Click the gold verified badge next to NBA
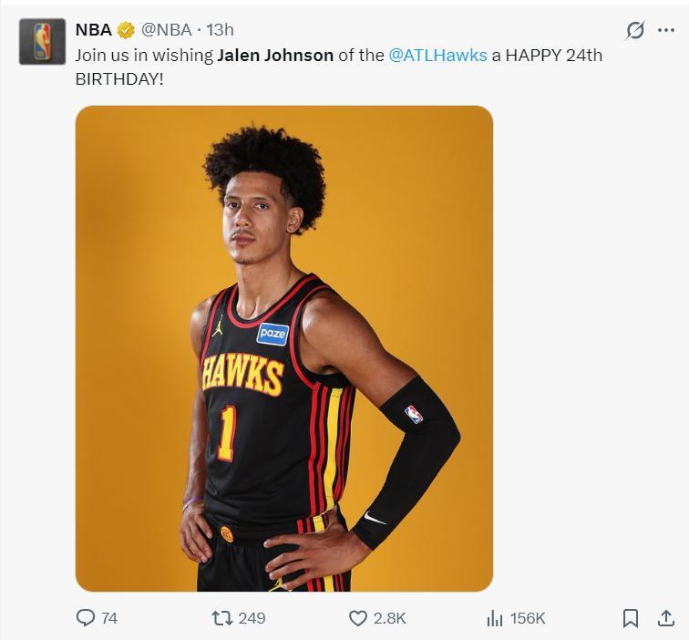 [127, 30]
